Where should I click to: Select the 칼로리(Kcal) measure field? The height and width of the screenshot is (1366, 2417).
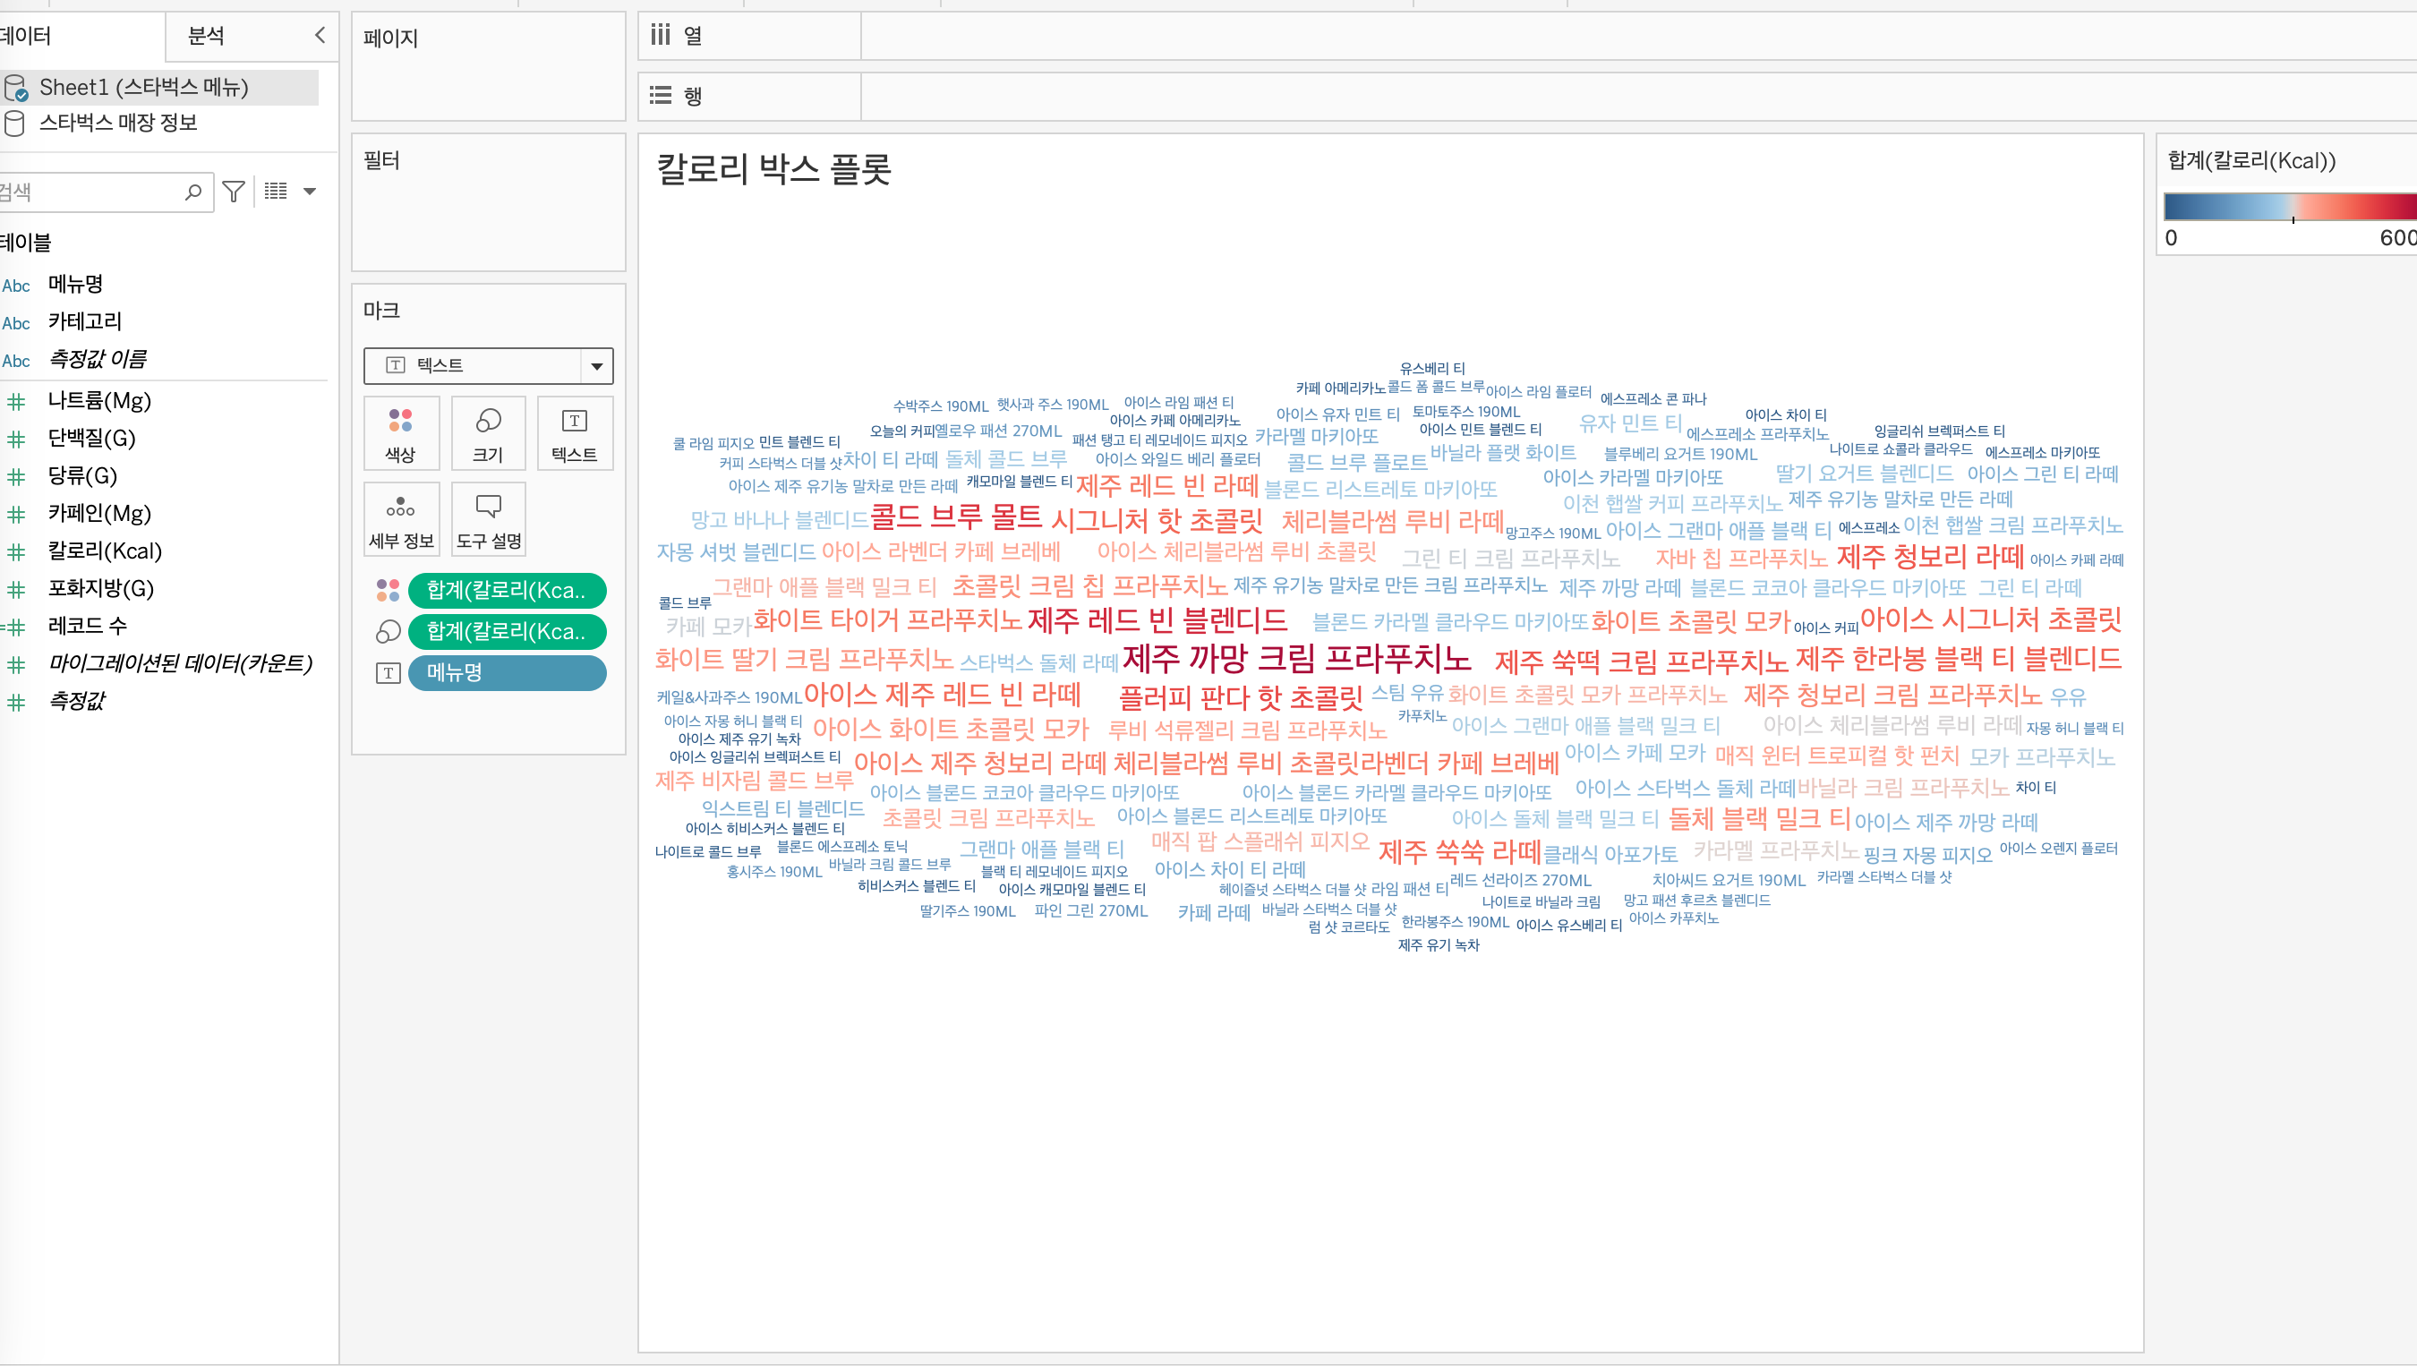point(105,551)
